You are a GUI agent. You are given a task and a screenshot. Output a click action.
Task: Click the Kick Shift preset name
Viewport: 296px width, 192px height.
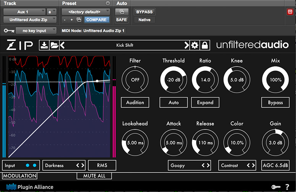click(x=125, y=45)
